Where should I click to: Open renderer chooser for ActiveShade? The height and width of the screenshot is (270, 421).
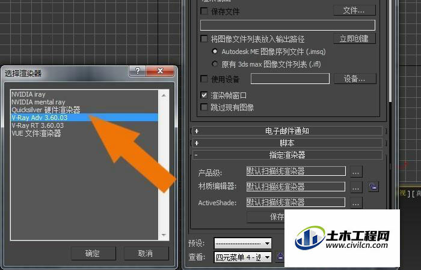coord(356,203)
